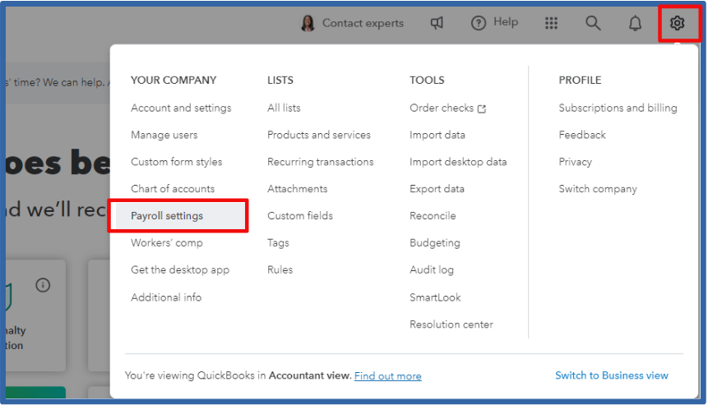Click the Help text label
708x405 pixels.
(505, 21)
